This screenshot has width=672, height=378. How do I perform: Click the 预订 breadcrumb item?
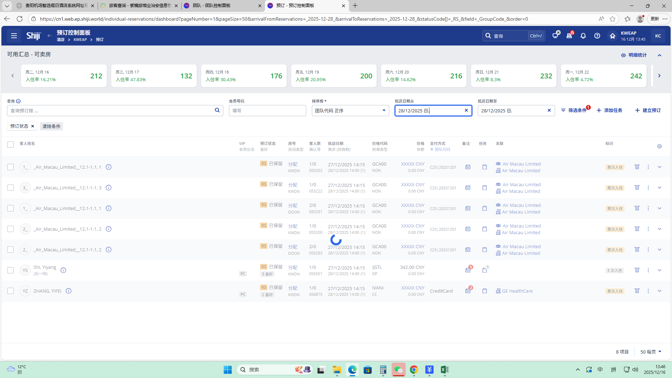coord(100,40)
